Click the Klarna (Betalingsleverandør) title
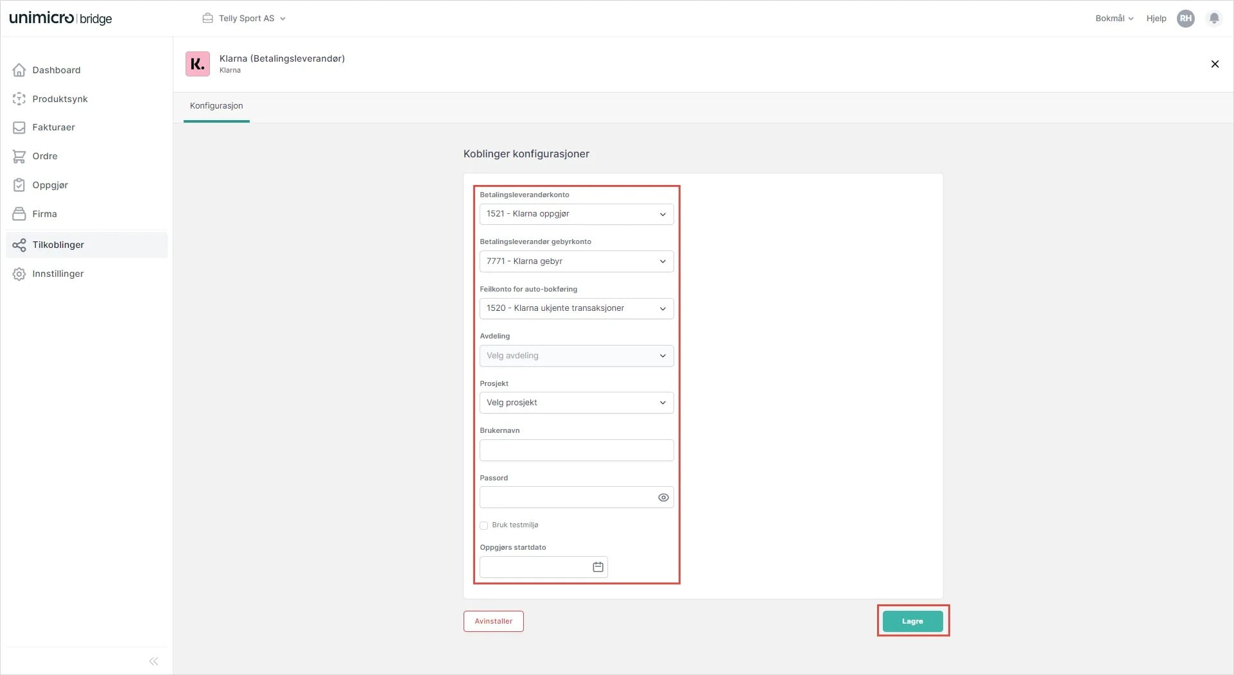Viewport: 1234px width, 675px height. point(282,58)
